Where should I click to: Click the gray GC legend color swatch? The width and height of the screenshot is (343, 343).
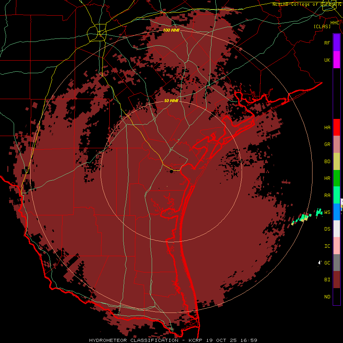click(x=337, y=263)
